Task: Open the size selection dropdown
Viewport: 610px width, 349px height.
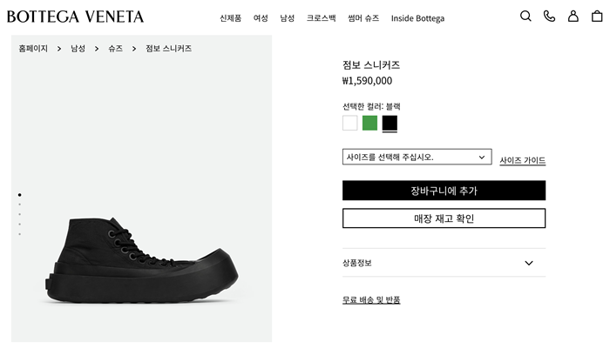Action: [x=417, y=157]
